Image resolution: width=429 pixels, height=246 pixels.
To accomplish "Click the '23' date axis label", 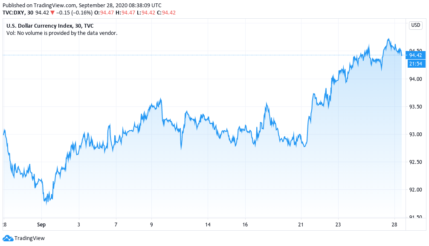I will (x=338, y=224).
